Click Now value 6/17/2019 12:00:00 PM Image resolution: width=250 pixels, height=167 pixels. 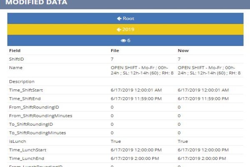[203, 150]
